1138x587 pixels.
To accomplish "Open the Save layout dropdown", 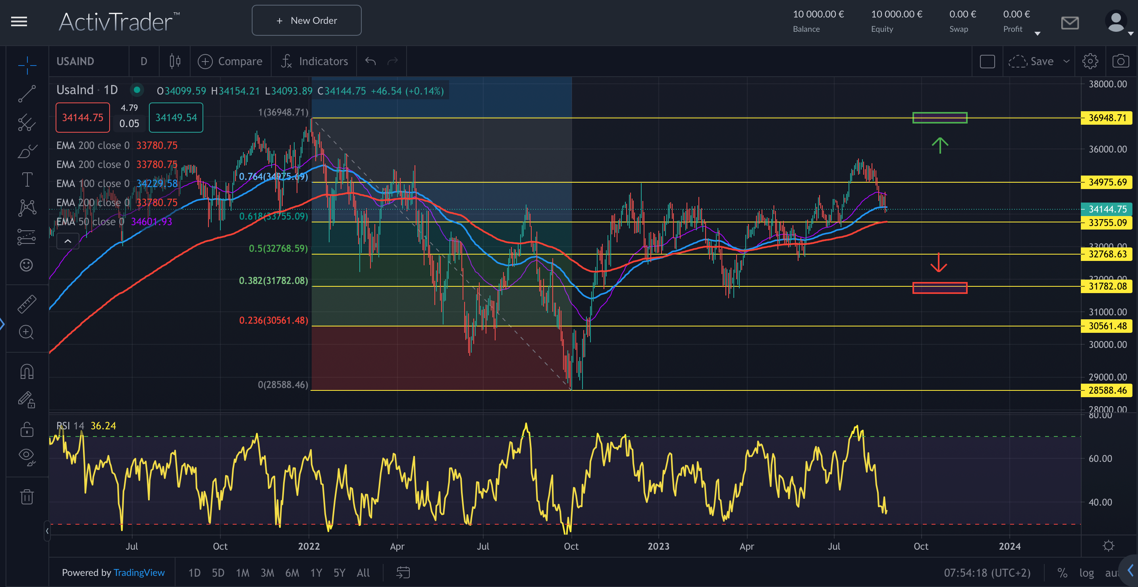I will click(1066, 61).
